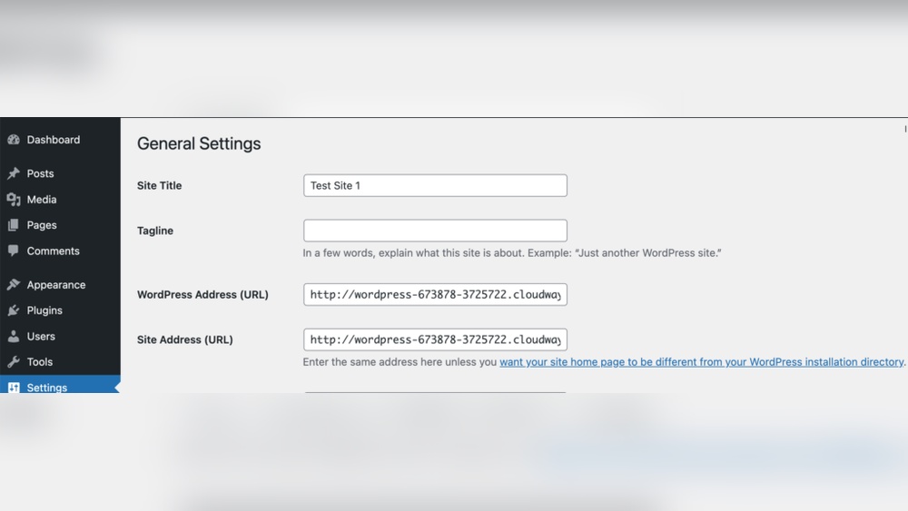
Task: Click the Settings sliders icon
Action: 14,387
